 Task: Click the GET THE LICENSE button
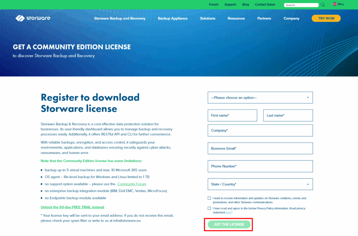pyautogui.click(x=229, y=224)
